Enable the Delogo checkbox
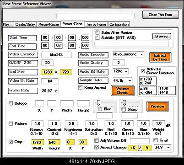The image size is (184, 165). point(11,103)
